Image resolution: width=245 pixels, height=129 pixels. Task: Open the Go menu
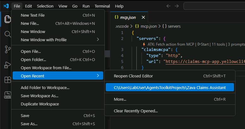[75, 6]
